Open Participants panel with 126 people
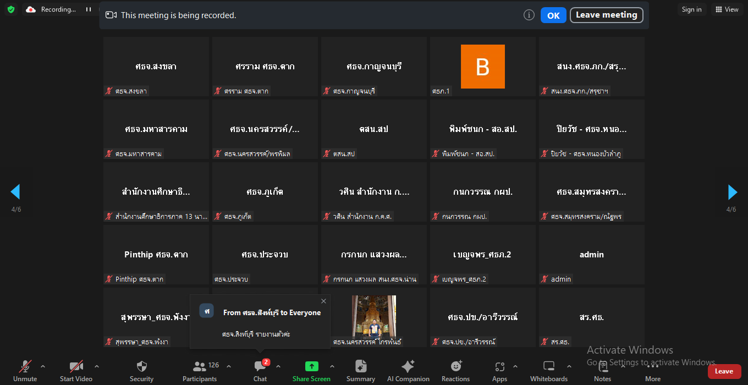The image size is (748, 385). [x=200, y=371]
